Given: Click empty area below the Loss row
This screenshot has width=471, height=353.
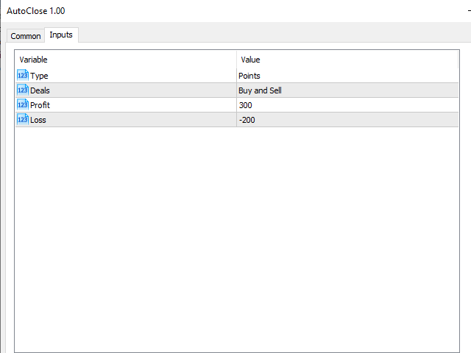Looking at the screenshot, I should (x=235, y=235).
